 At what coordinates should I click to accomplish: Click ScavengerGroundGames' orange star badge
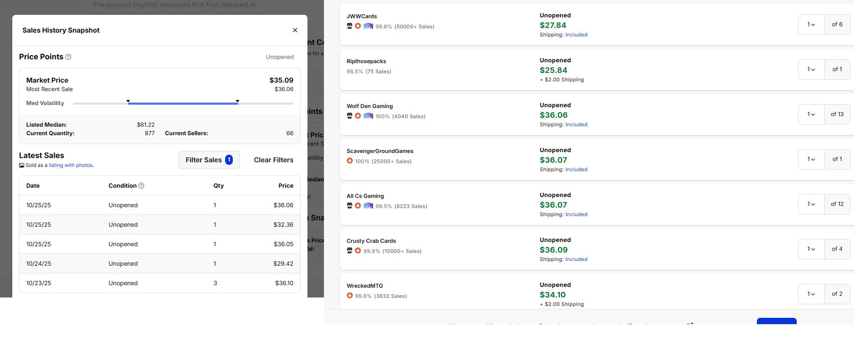(x=350, y=161)
